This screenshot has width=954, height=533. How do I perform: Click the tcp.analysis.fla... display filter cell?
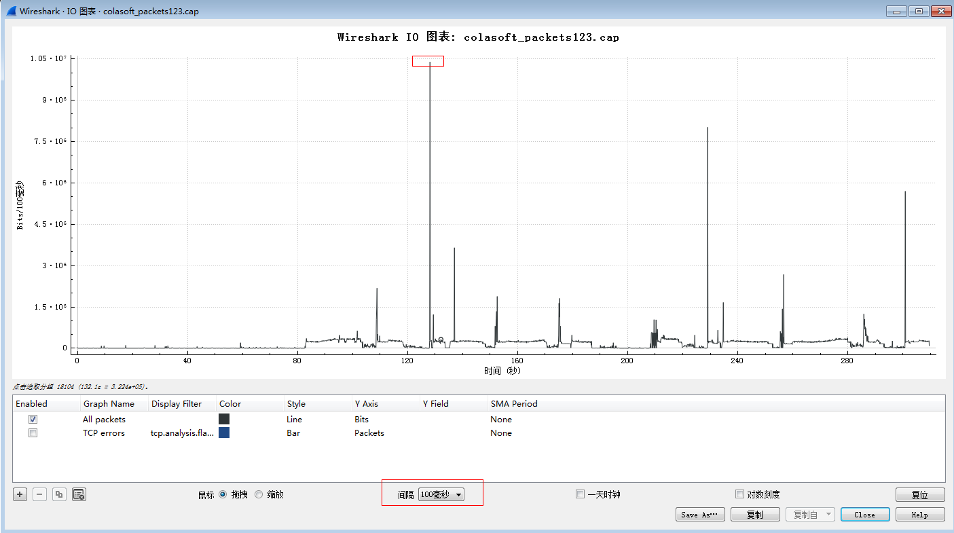click(182, 433)
